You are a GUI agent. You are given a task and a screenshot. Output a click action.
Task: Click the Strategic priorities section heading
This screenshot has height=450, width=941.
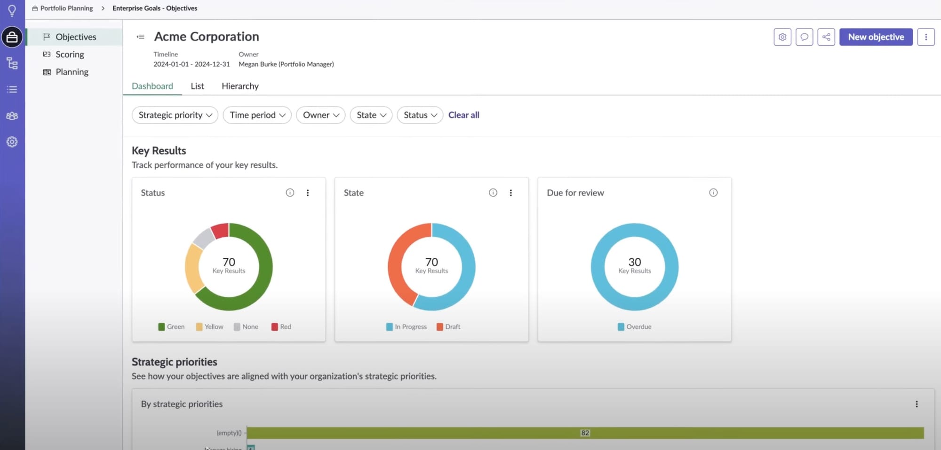point(175,362)
